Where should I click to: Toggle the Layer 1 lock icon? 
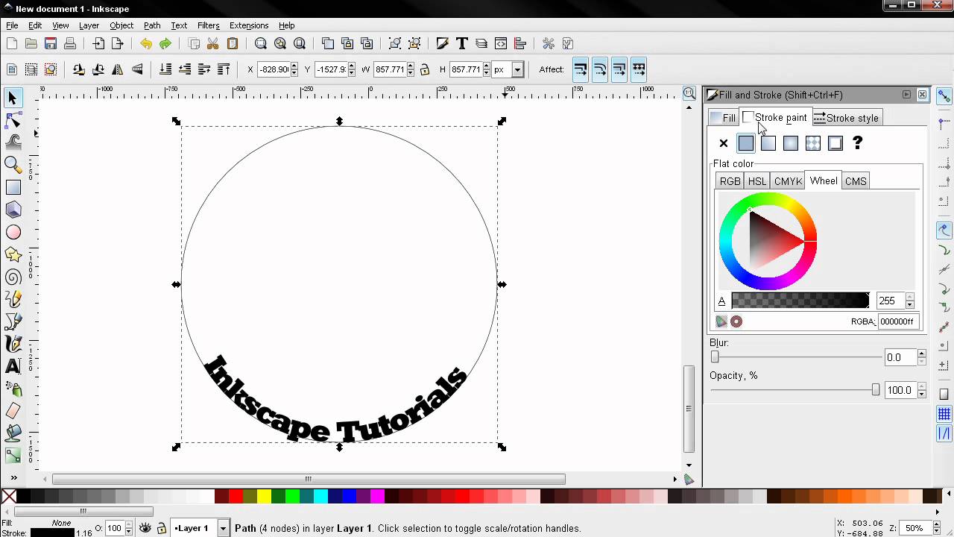point(161,528)
